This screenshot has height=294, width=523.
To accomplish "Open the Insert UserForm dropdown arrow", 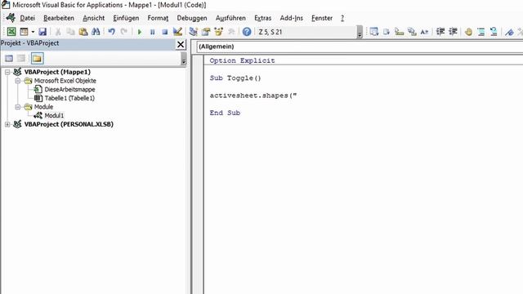I will click(x=33, y=32).
